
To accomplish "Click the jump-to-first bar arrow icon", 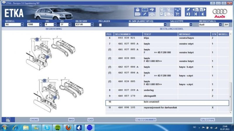I will [195, 14].
